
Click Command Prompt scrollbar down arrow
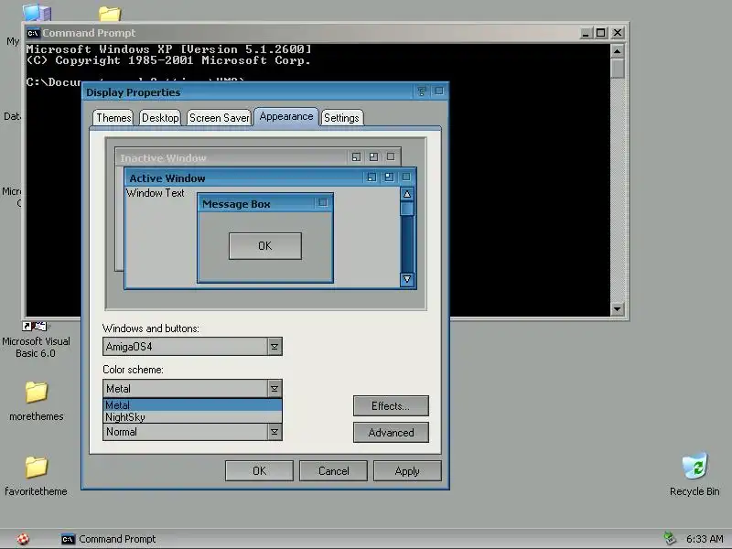tap(617, 308)
